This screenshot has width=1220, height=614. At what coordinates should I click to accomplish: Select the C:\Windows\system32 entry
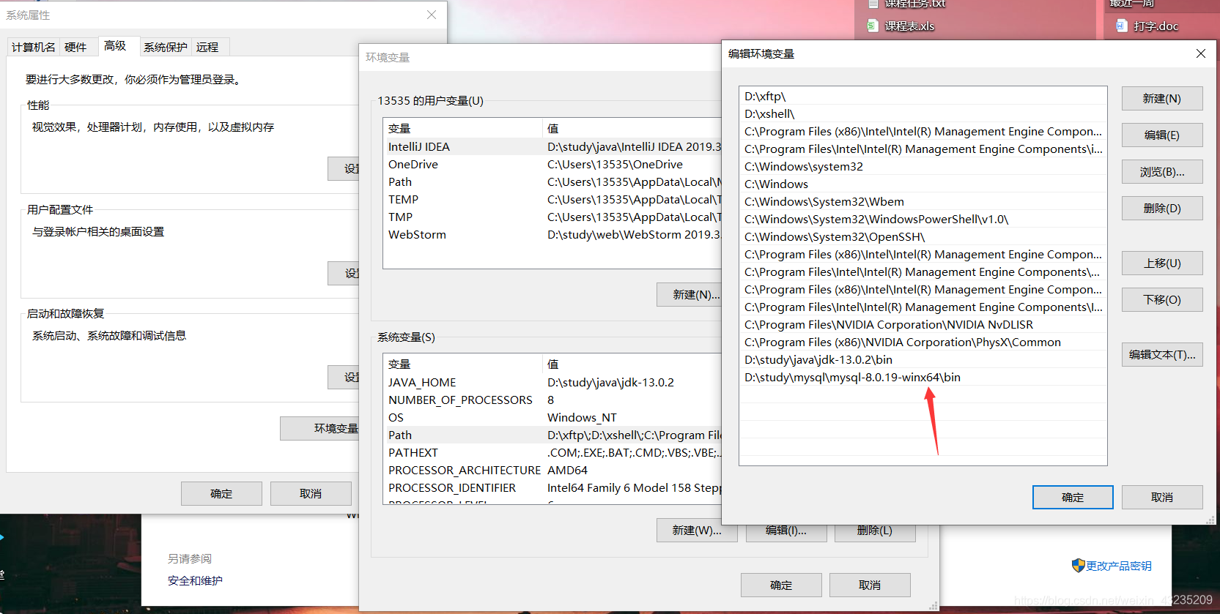[x=923, y=167]
